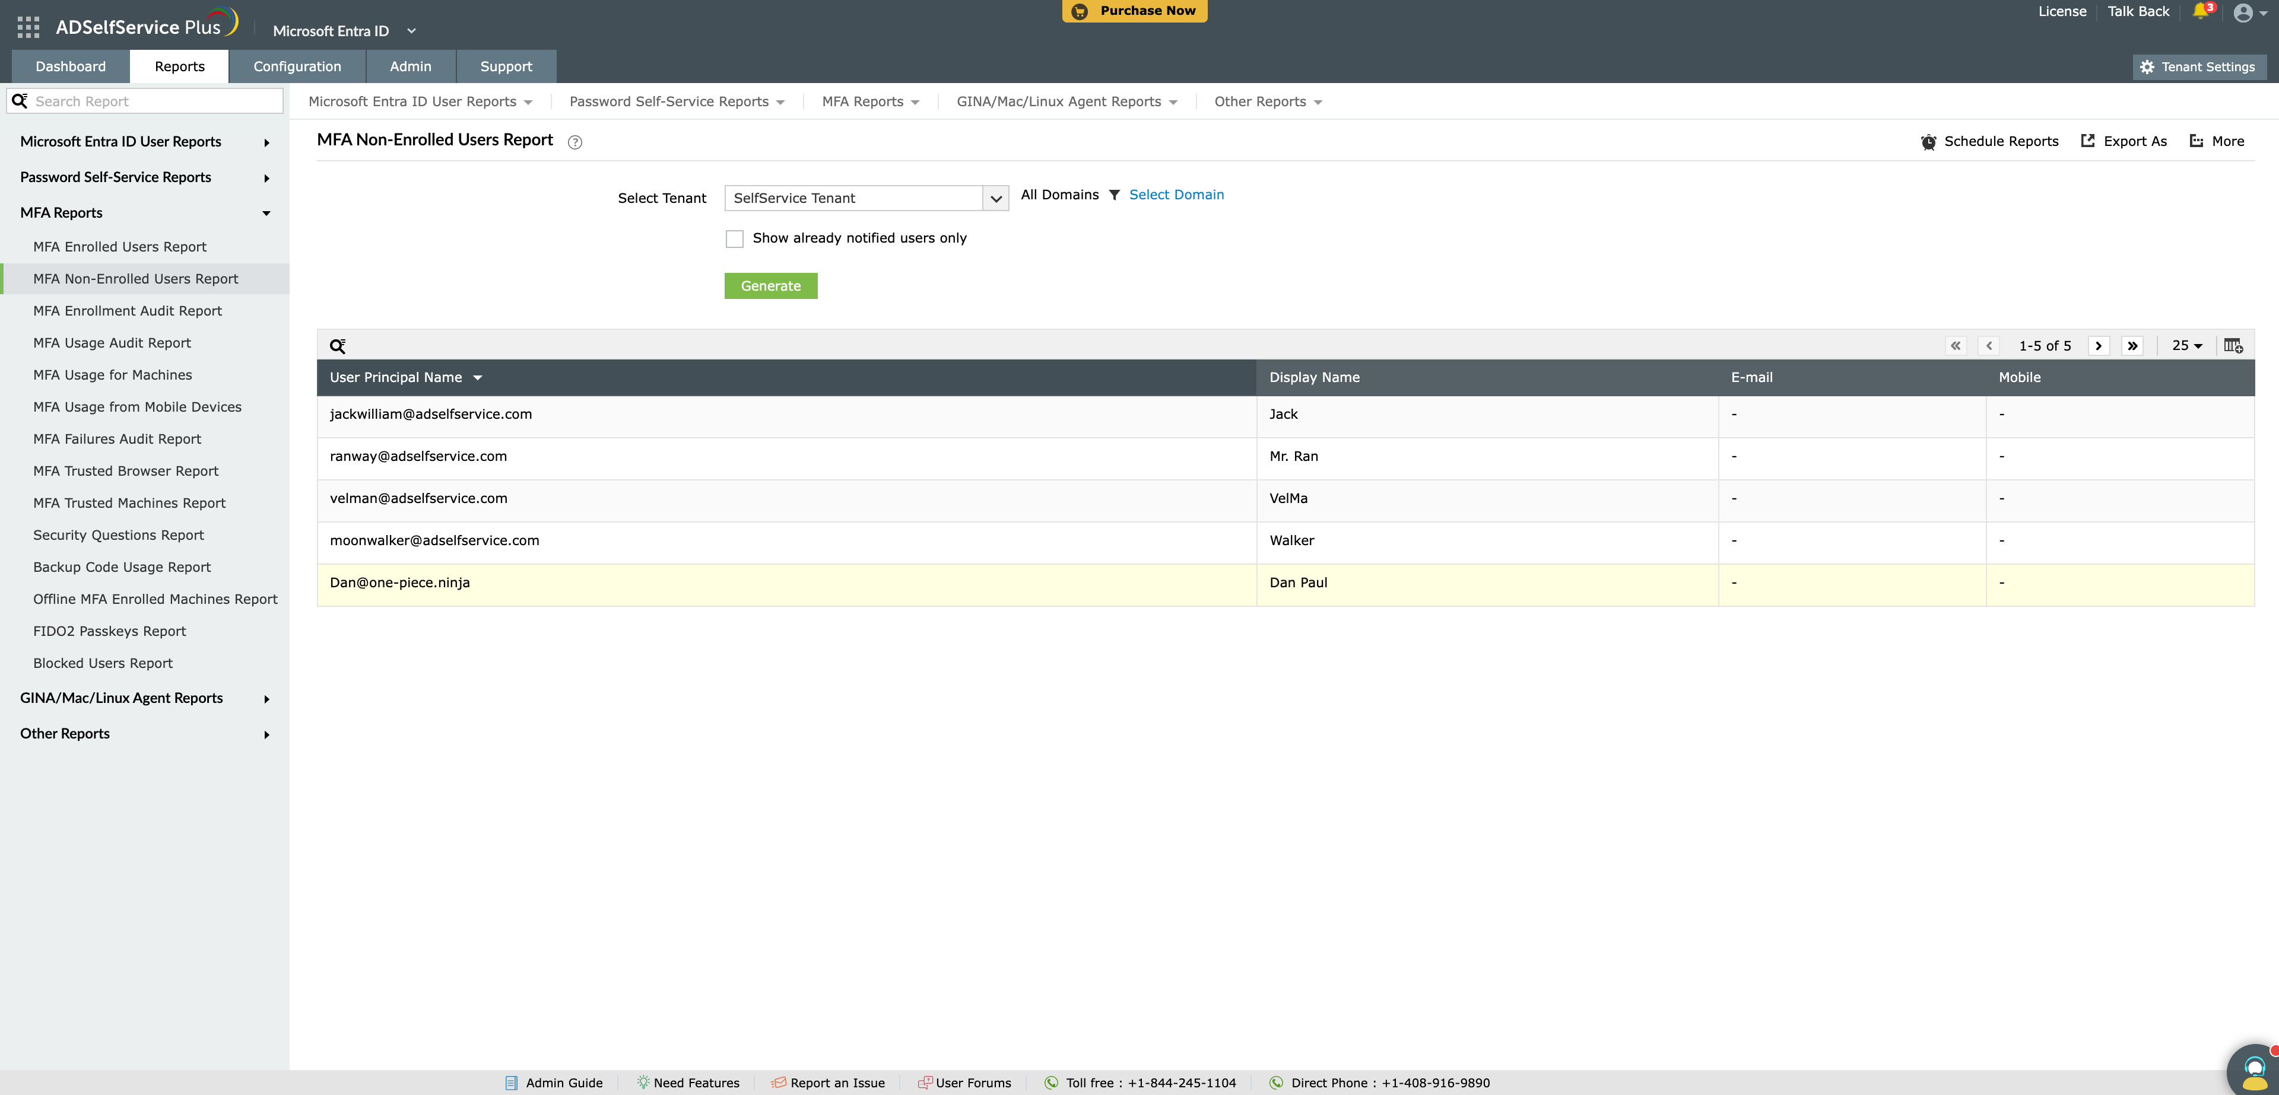Click the green Generate button
Screen dimensions: 2279x1095
point(770,286)
